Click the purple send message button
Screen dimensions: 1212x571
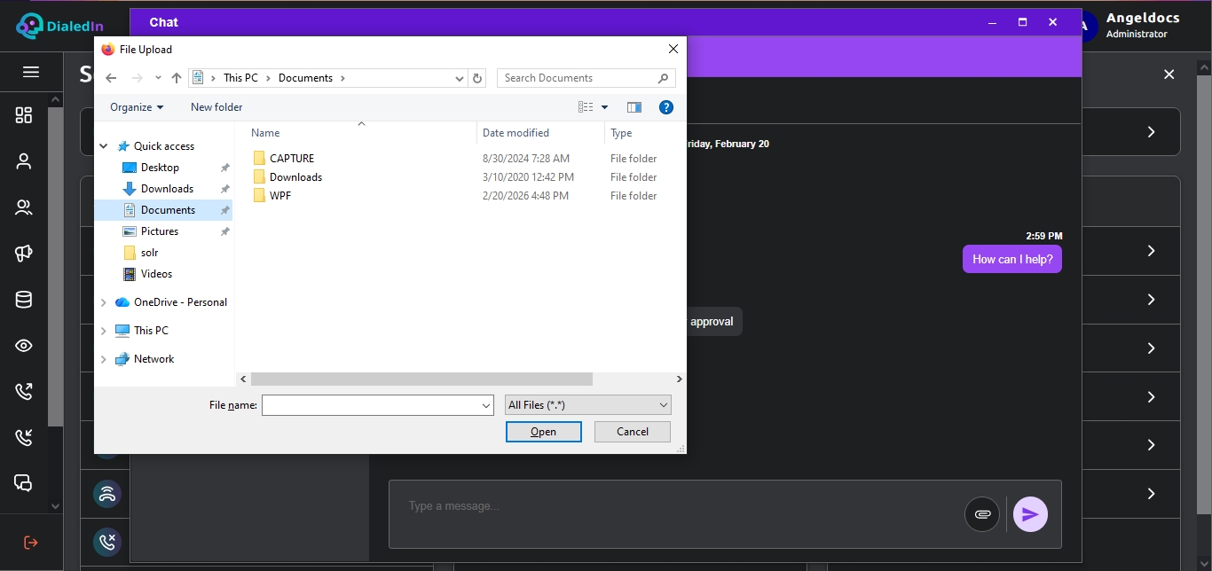coord(1030,514)
